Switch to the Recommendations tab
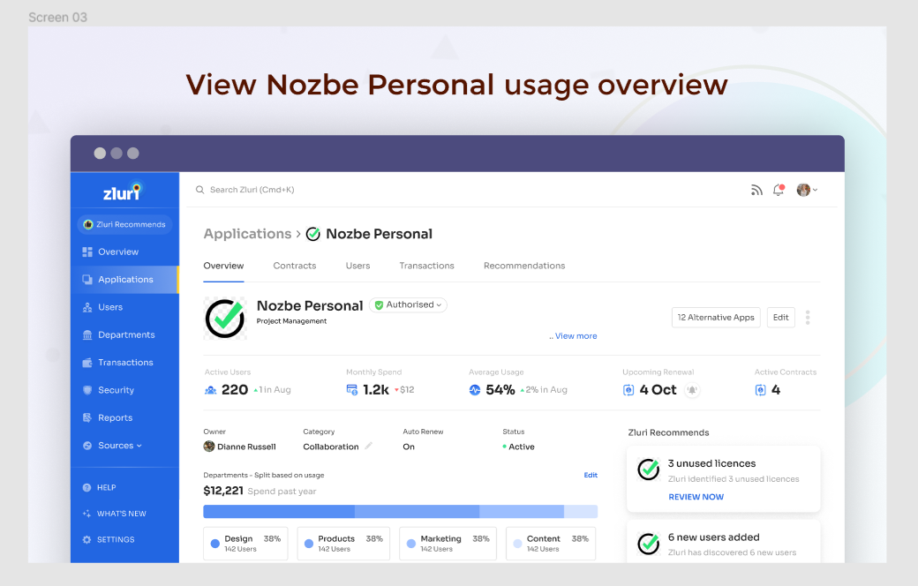The width and height of the screenshot is (918, 586). (524, 266)
